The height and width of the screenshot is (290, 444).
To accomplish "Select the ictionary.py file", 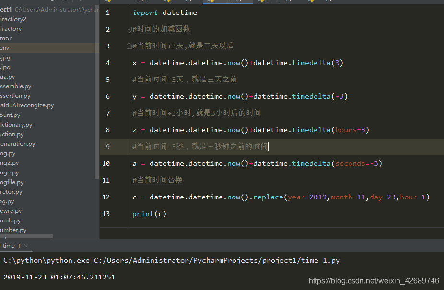I will pyautogui.click(x=16, y=125).
